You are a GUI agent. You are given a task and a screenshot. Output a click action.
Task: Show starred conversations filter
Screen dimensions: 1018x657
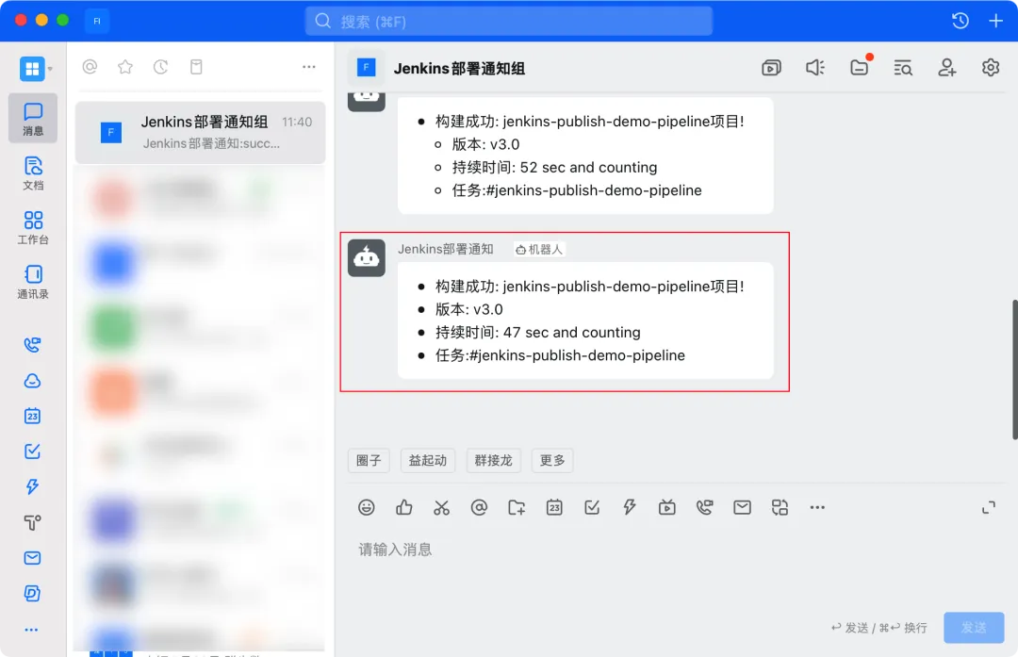(x=125, y=67)
